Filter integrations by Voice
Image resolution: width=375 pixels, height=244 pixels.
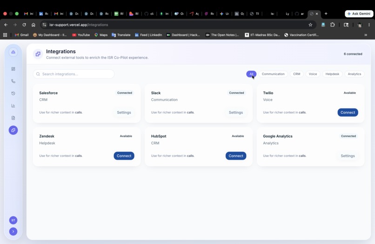313,74
